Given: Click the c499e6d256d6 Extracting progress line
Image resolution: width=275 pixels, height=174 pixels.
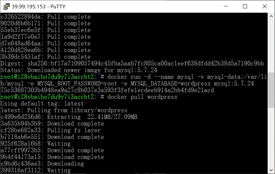Looking at the screenshot, I should click(69, 117).
